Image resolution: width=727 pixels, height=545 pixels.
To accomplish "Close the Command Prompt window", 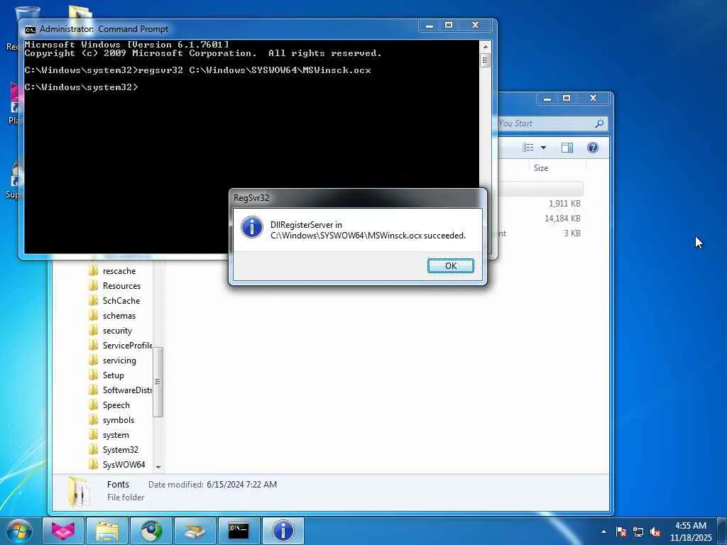I will (x=475, y=26).
